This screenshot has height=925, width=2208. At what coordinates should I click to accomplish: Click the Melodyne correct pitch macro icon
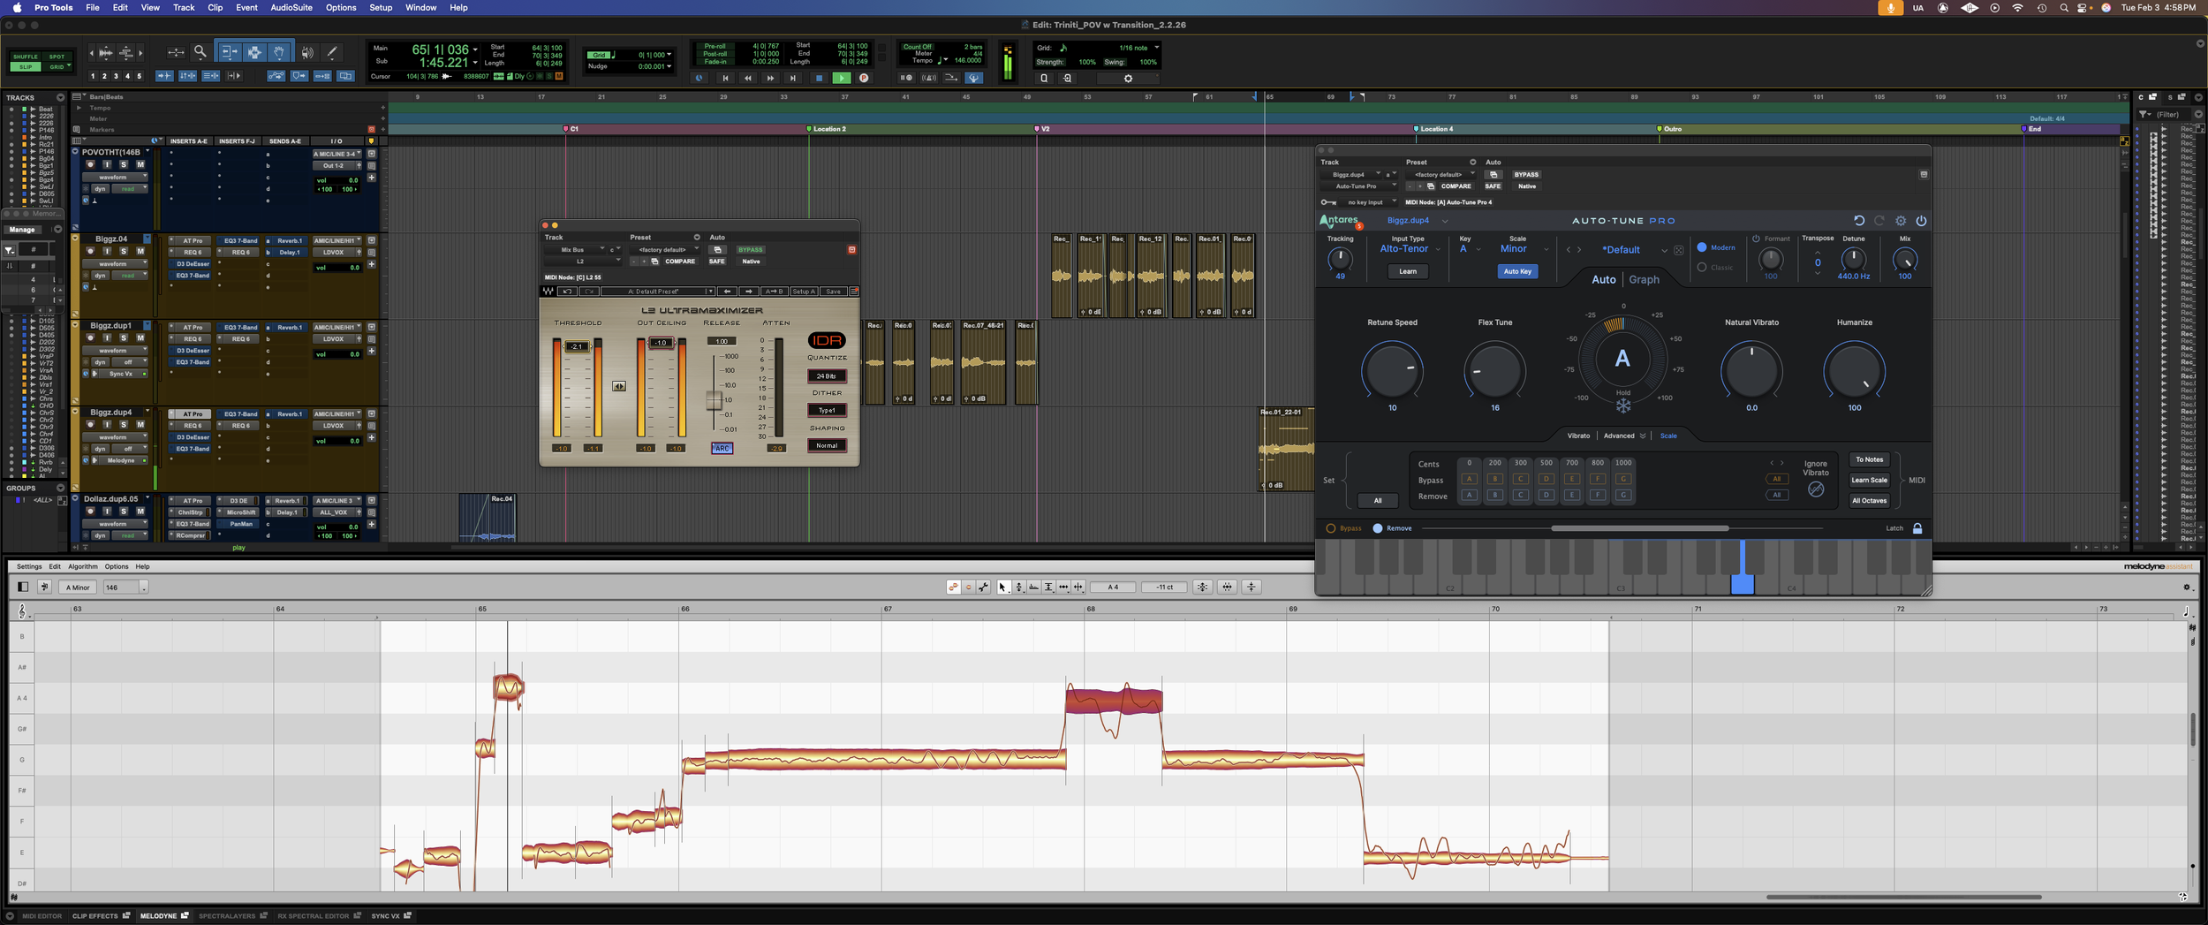coord(1203,587)
